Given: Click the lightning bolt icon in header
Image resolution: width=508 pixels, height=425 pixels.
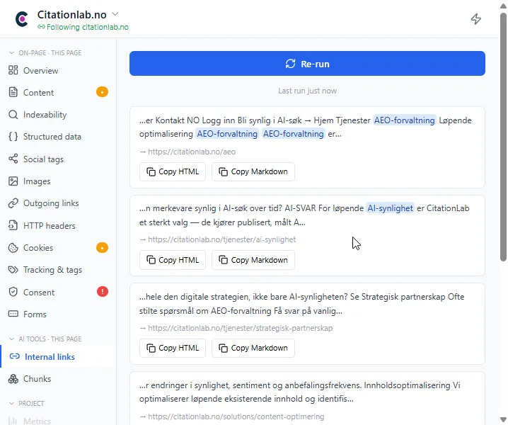Looking at the screenshot, I should (x=475, y=19).
